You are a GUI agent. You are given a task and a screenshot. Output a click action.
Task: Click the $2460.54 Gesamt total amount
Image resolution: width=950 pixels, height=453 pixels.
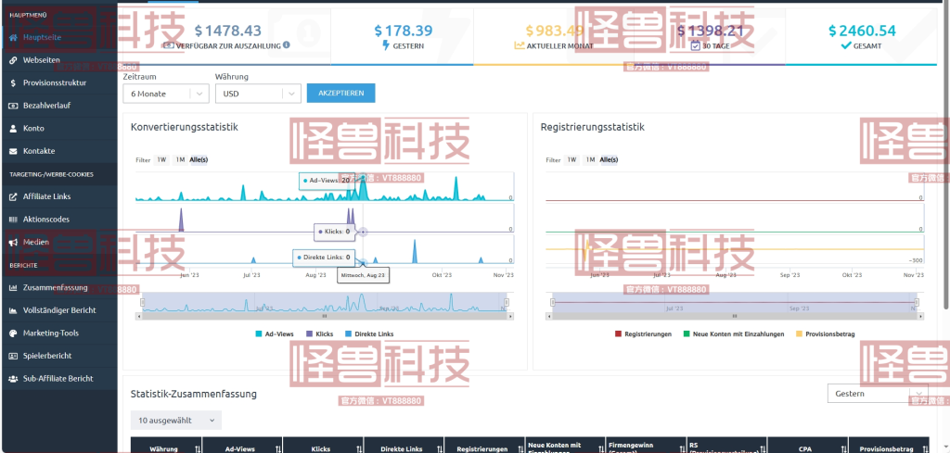tap(862, 31)
